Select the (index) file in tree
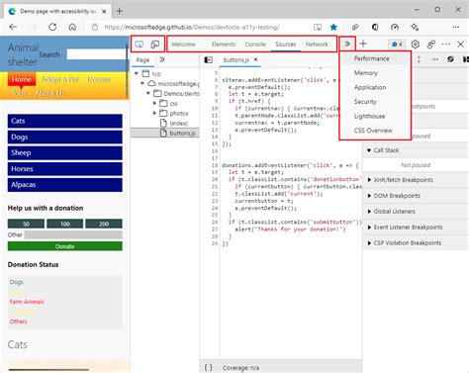 click(x=178, y=123)
